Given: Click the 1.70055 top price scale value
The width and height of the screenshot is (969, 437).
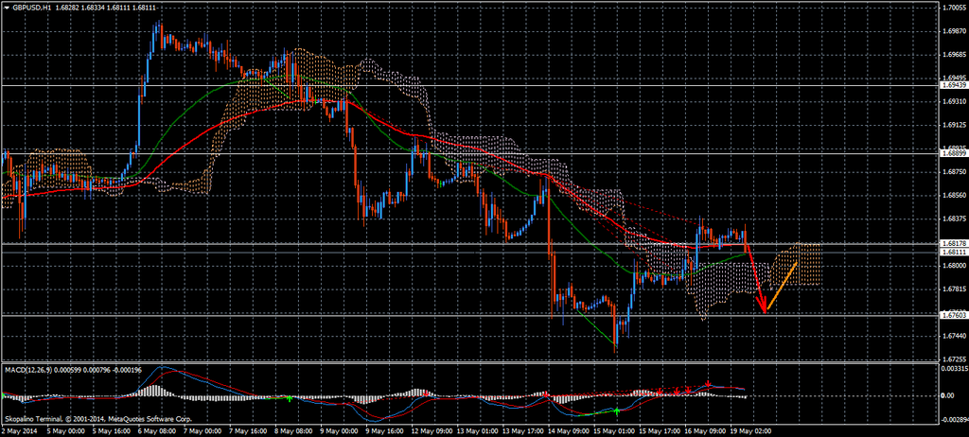Looking at the screenshot, I should coord(953,7).
